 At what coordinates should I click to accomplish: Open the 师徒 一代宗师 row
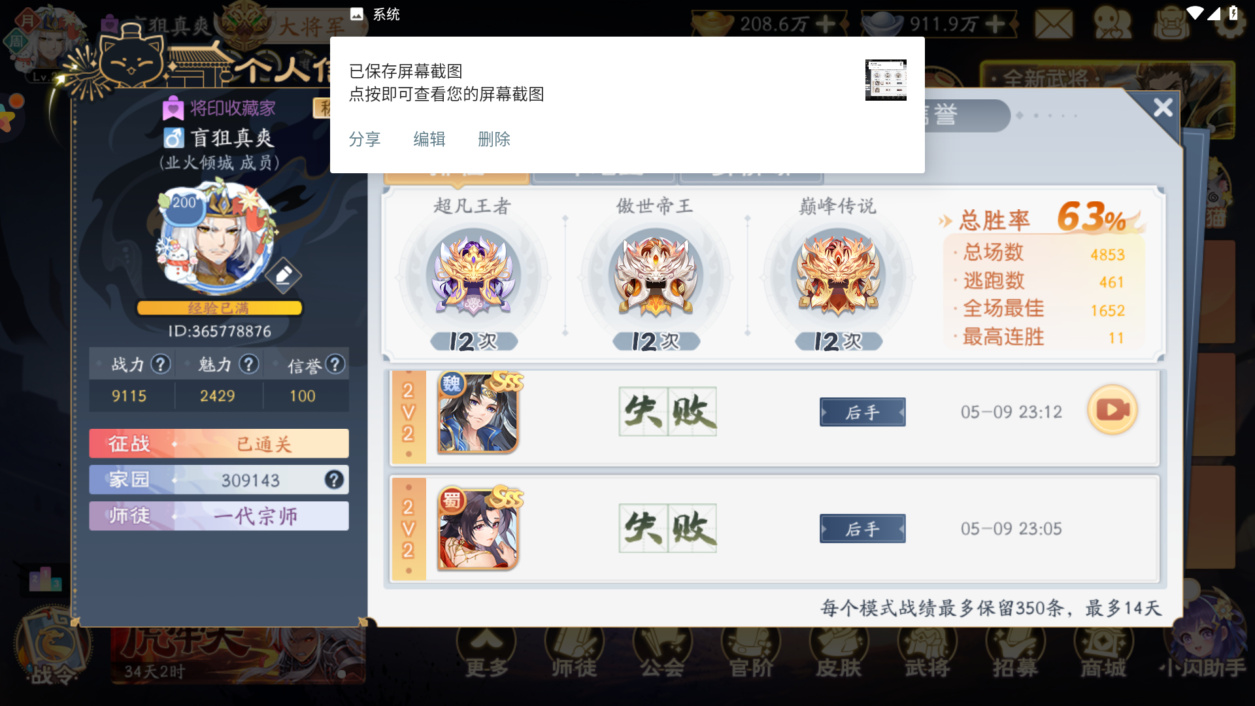(x=219, y=516)
